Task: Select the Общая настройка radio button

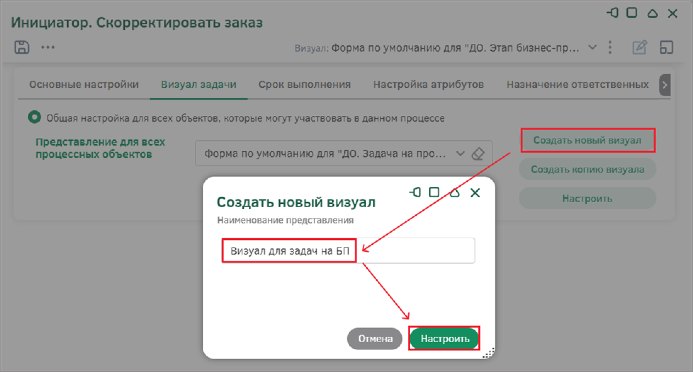Action: tap(34, 117)
